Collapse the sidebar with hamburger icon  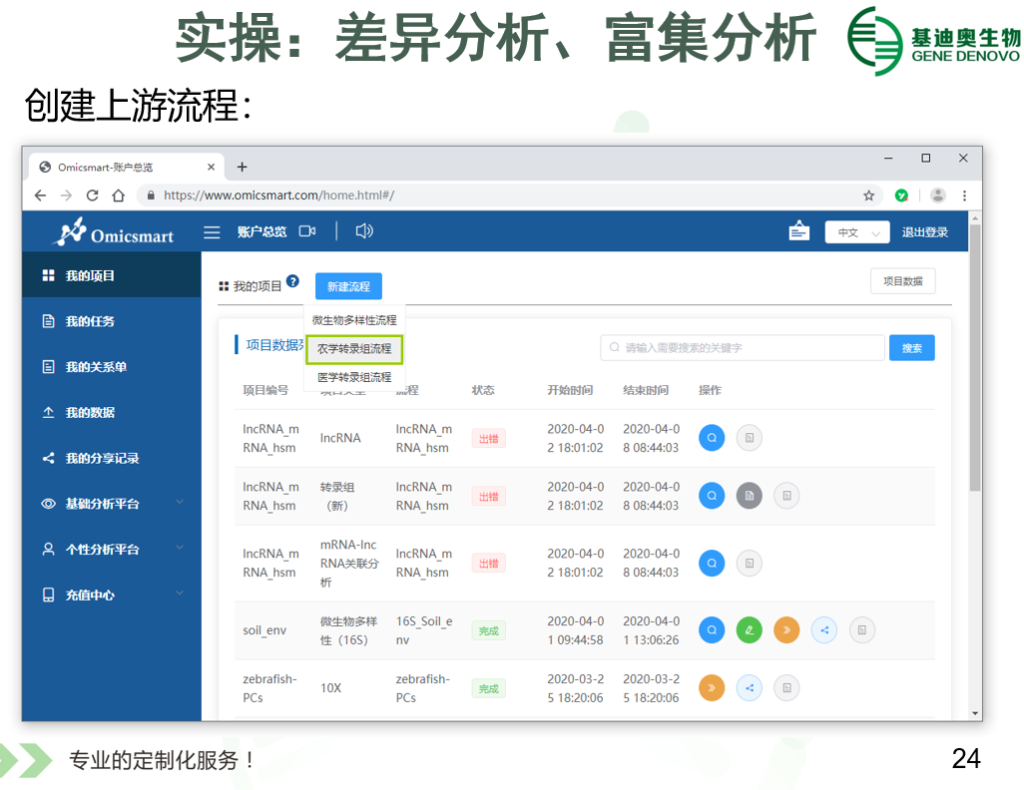[x=212, y=231]
